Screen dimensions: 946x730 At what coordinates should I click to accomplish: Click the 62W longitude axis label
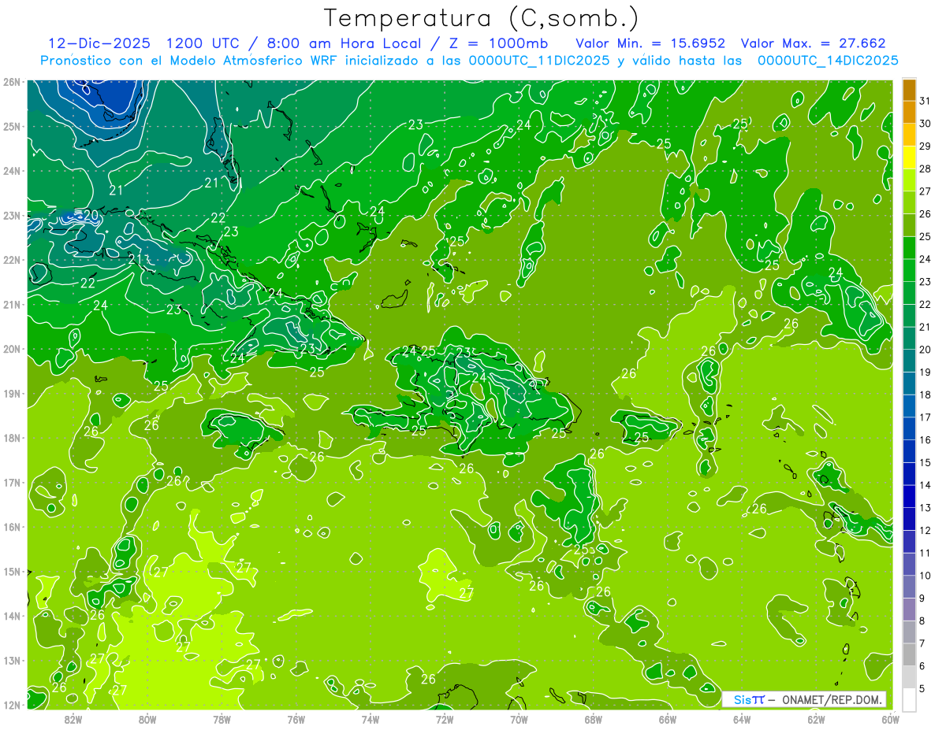[x=816, y=719]
